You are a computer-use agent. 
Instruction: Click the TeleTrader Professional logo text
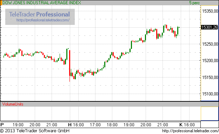tap(39, 14)
